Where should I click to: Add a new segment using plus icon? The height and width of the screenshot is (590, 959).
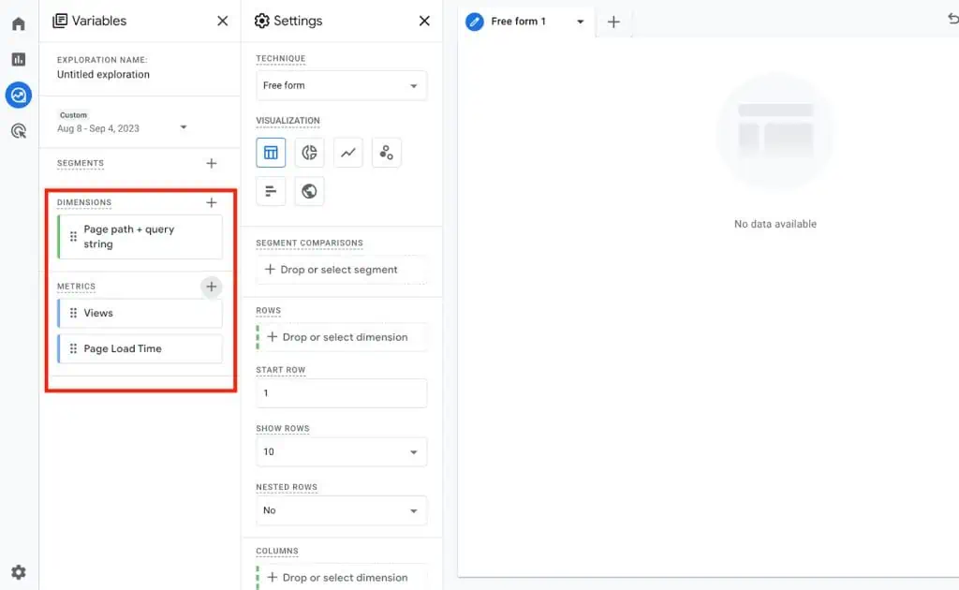pyautogui.click(x=212, y=163)
